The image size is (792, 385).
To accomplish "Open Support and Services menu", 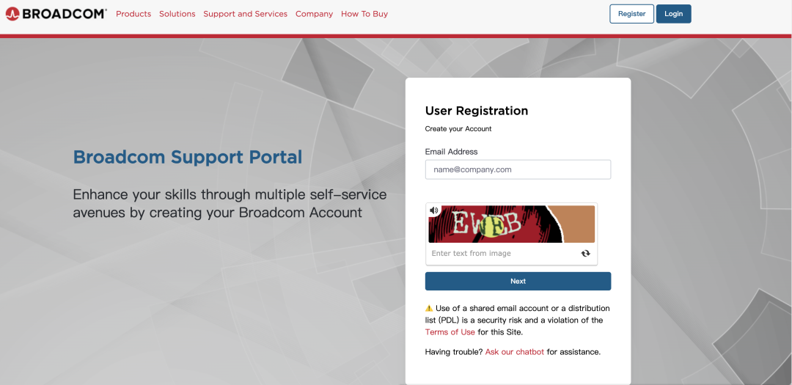I will pyautogui.click(x=246, y=14).
